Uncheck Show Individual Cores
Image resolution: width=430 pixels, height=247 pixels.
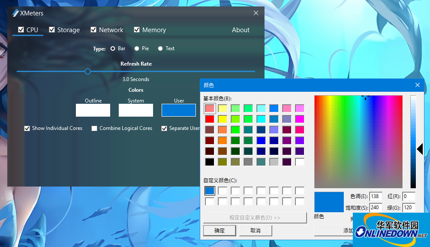coord(27,129)
